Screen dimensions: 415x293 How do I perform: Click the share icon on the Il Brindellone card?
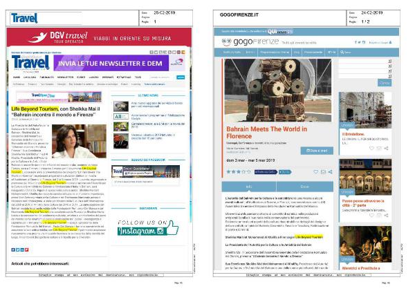(386, 149)
